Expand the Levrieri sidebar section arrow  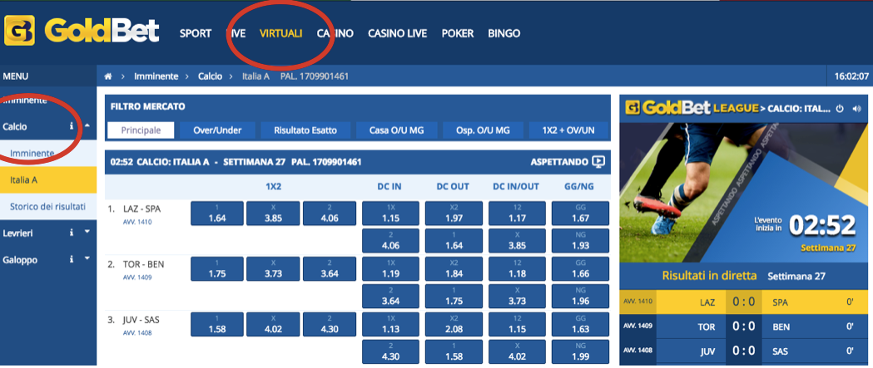click(87, 232)
